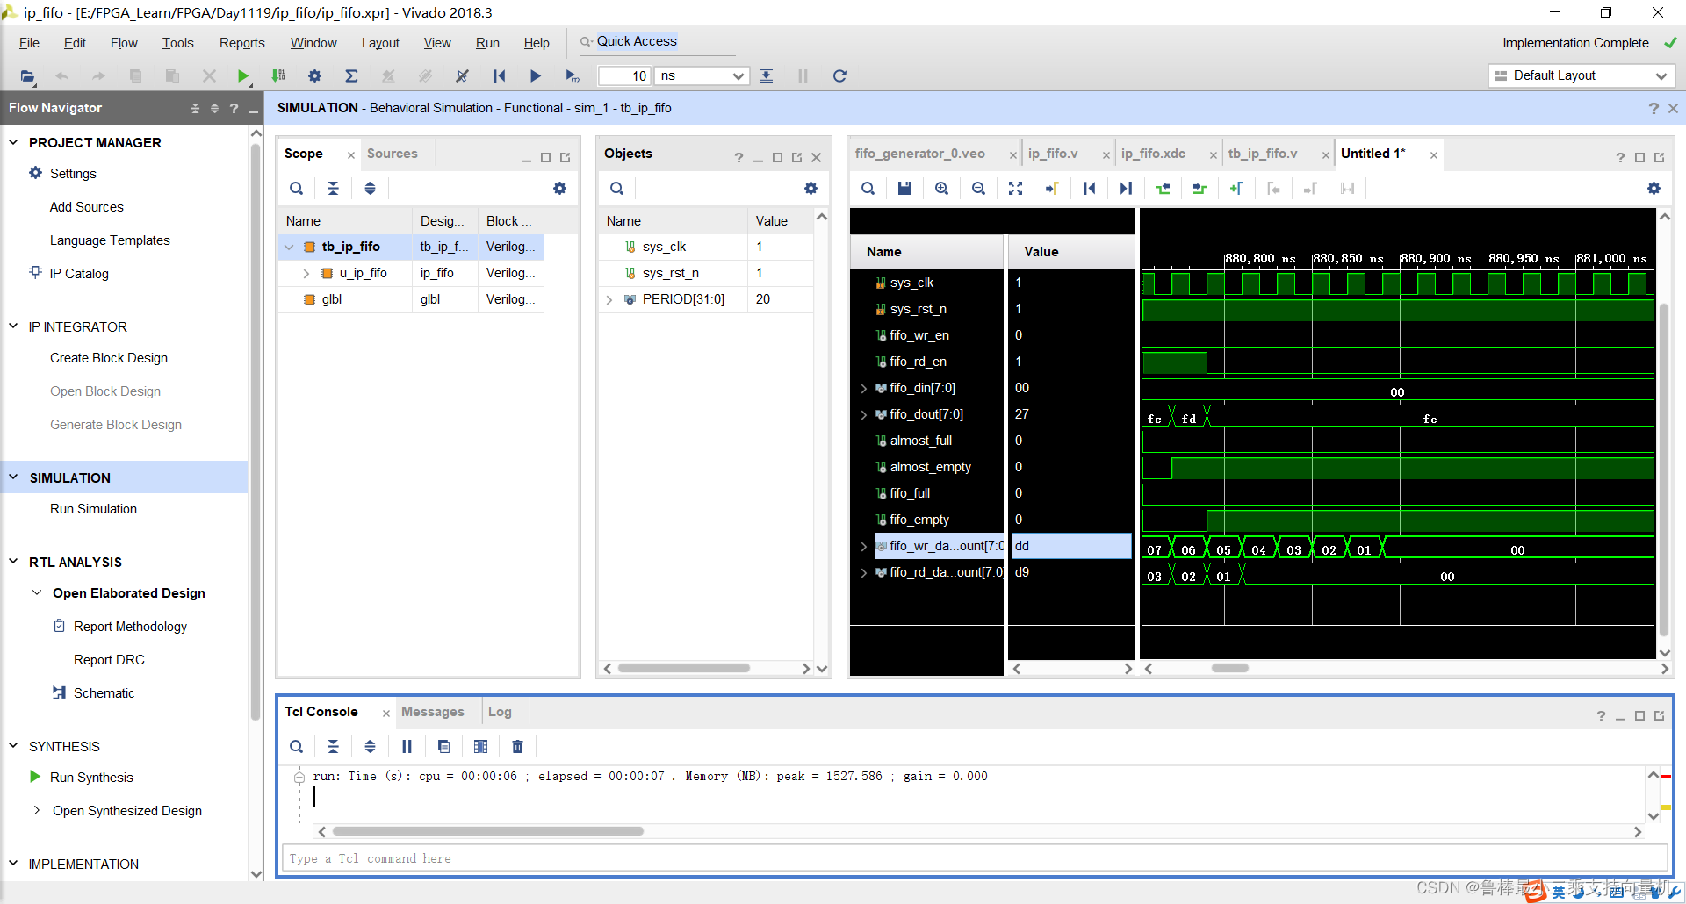Click Add Sources link
The height and width of the screenshot is (904, 1686).
coord(86,207)
